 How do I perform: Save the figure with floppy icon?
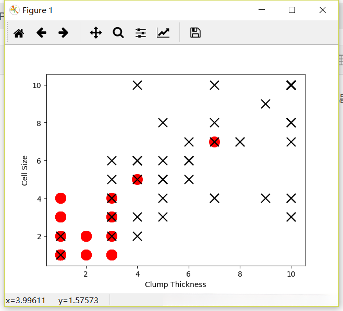pos(195,33)
